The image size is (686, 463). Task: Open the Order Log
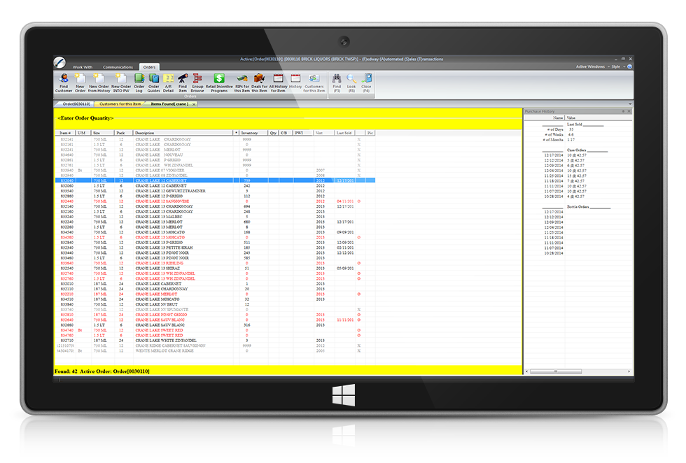pos(139,83)
